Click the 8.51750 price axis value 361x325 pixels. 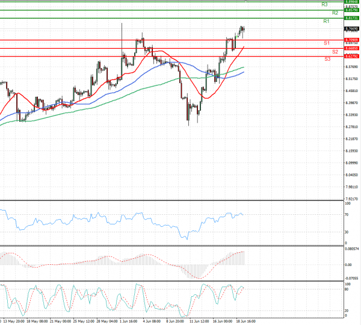click(351, 79)
